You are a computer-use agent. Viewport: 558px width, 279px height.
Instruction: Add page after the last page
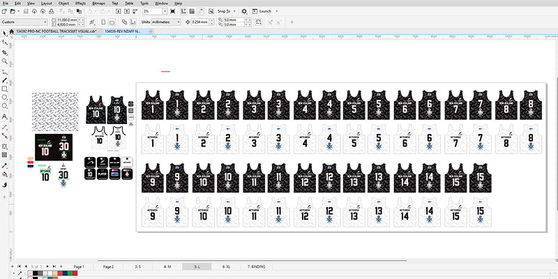[x=61, y=266]
